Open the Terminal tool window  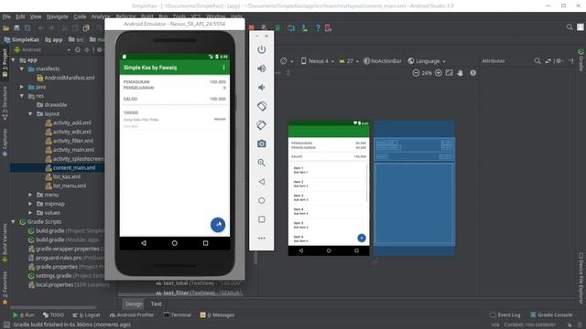[177, 314]
